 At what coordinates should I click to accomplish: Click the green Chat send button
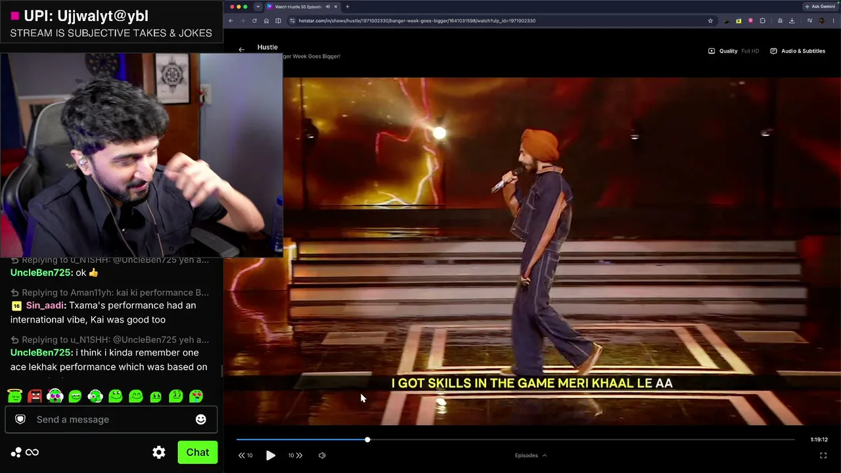click(197, 453)
